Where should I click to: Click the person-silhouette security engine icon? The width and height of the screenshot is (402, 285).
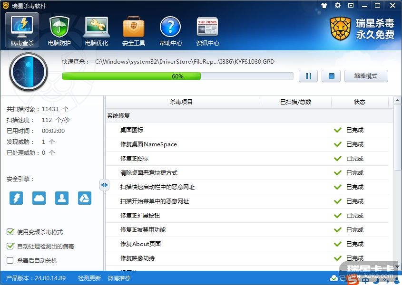click(x=62, y=198)
